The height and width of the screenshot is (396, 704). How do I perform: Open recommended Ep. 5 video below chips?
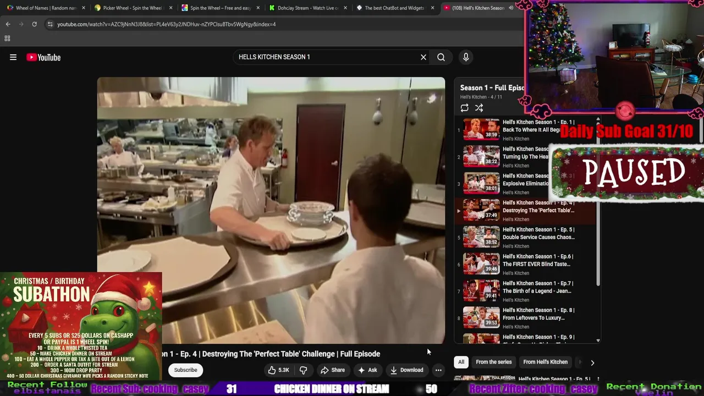click(x=525, y=379)
